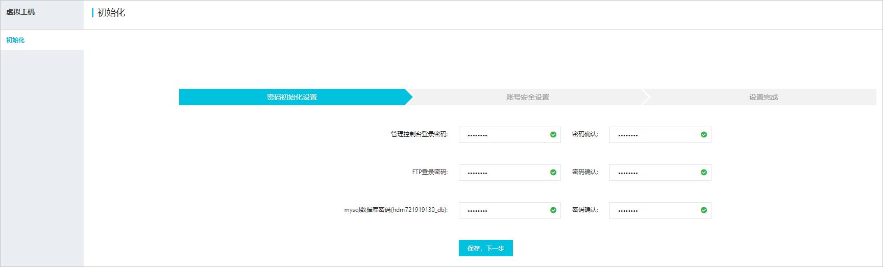Click green checkmark in mysql password confirmation field
Image resolution: width=883 pixels, height=267 pixels.
[704, 210]
